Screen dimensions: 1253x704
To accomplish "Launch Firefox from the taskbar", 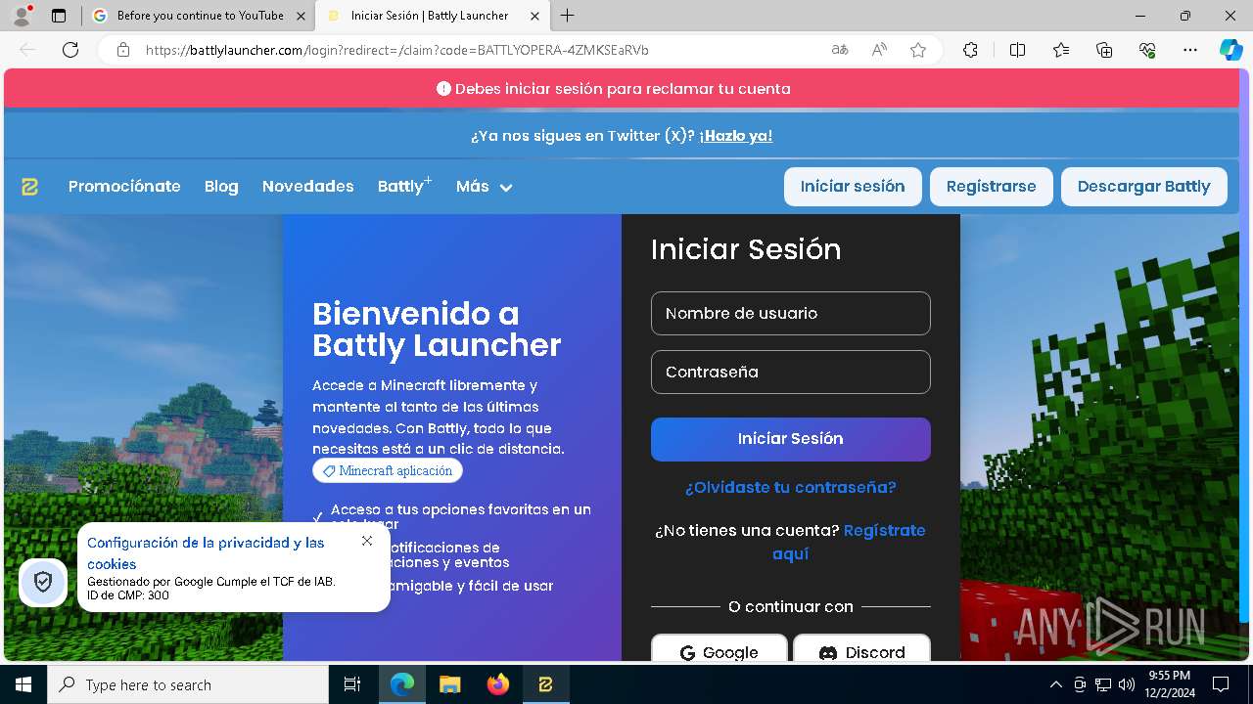I will pyautogui.click(x=497, y=684).
